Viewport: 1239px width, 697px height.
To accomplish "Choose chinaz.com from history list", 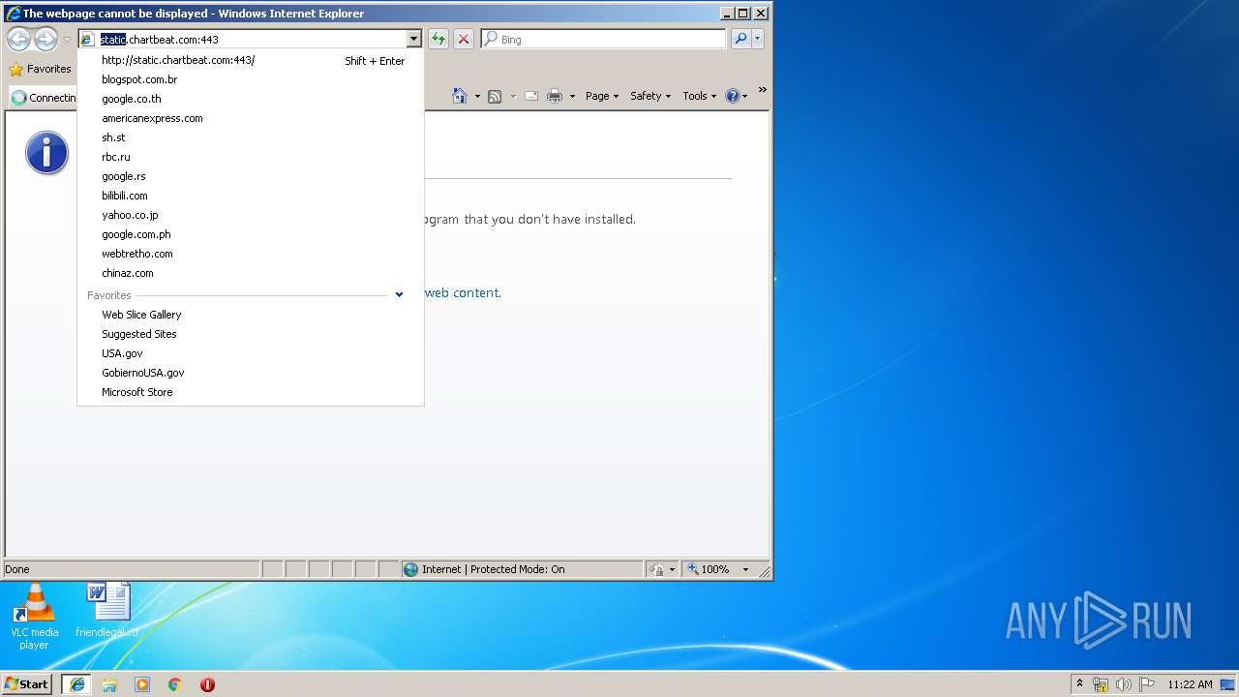I will coord(251,273).
